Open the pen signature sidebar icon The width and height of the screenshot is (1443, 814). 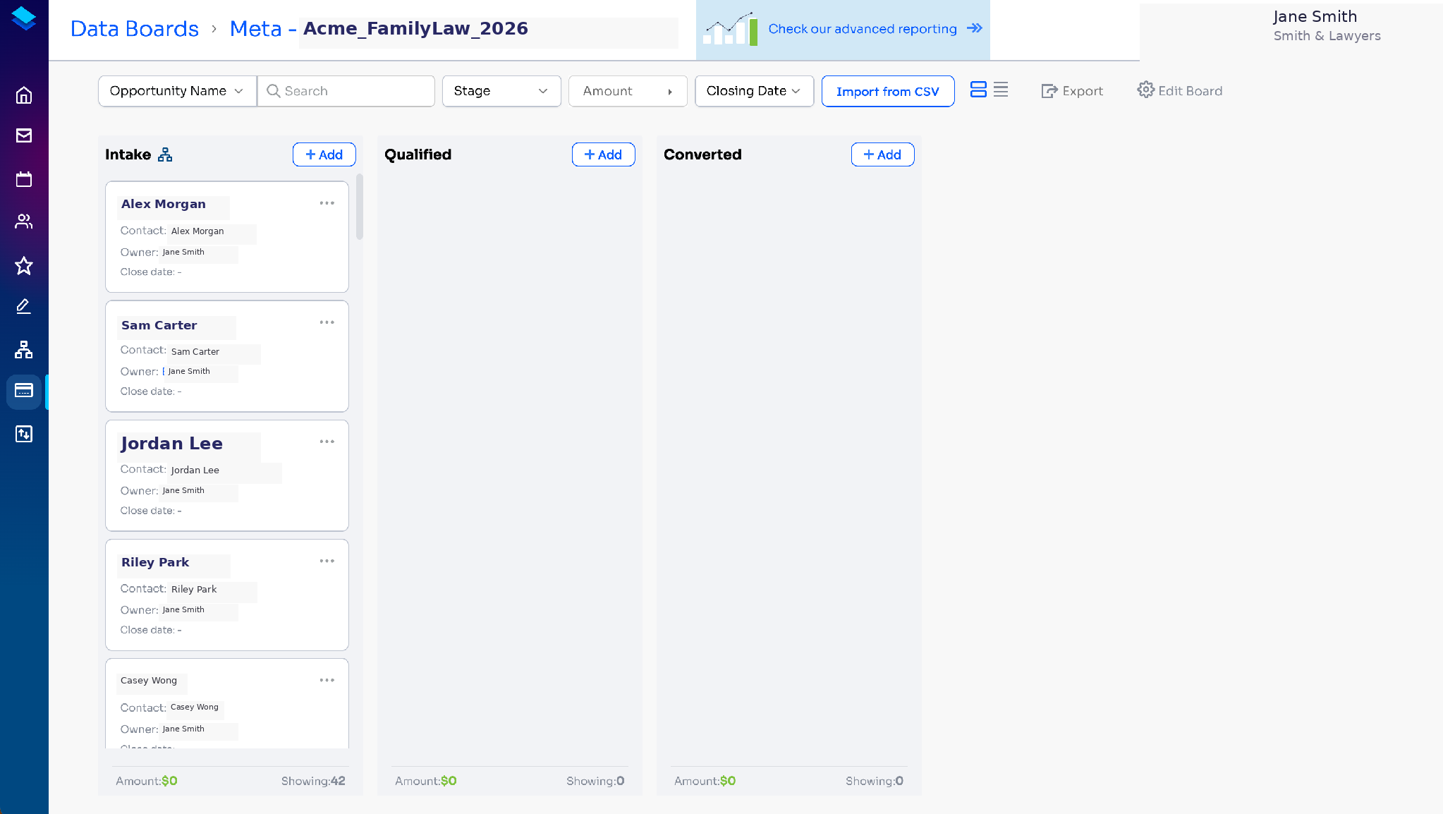[24, 306]
